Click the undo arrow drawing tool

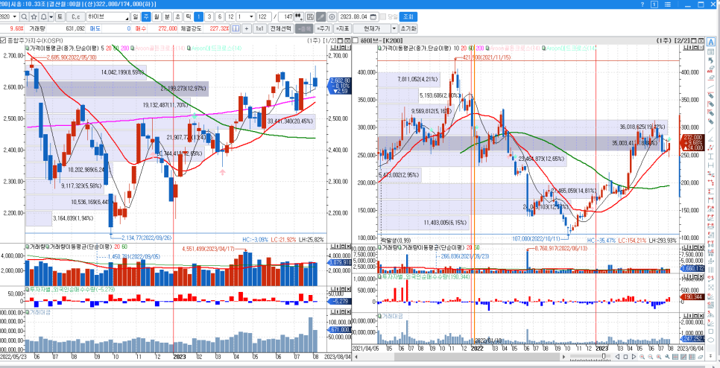click(x=711, y=60)
